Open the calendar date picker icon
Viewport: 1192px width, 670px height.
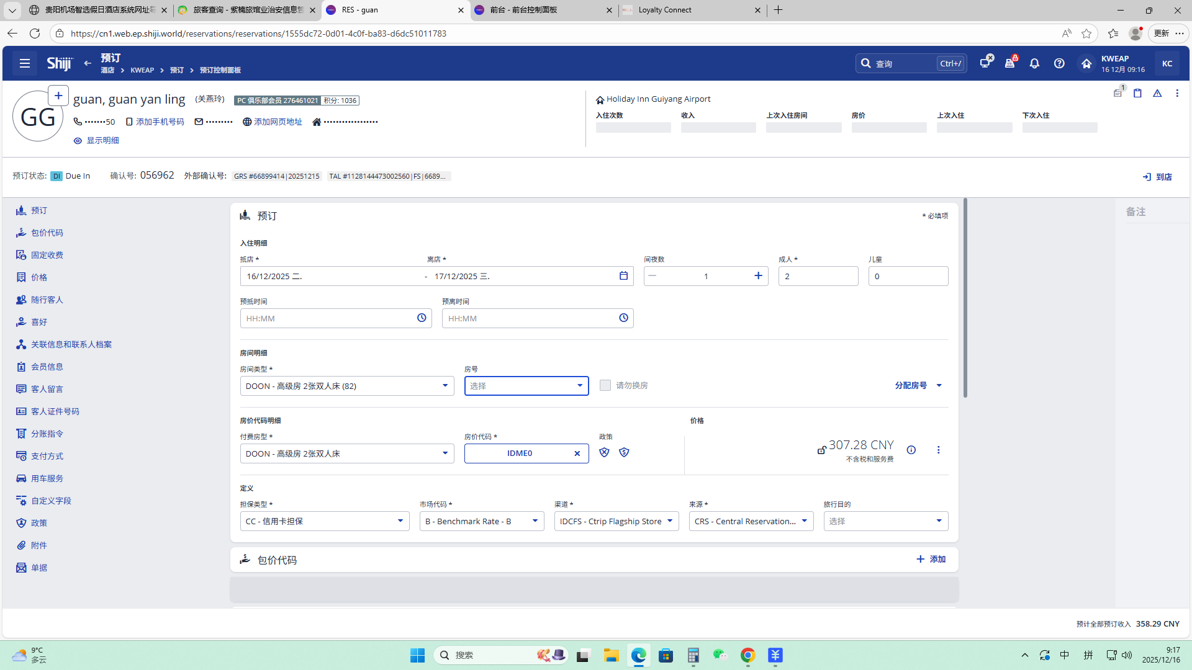(623, 276)
